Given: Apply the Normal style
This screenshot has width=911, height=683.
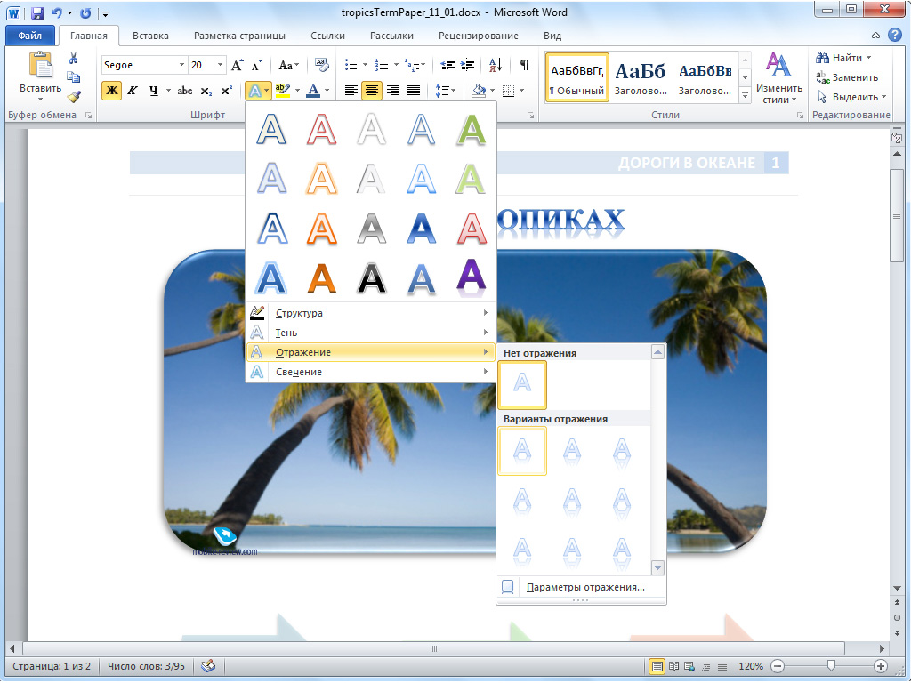Looking at the screenshot, I should coord(577,78).
